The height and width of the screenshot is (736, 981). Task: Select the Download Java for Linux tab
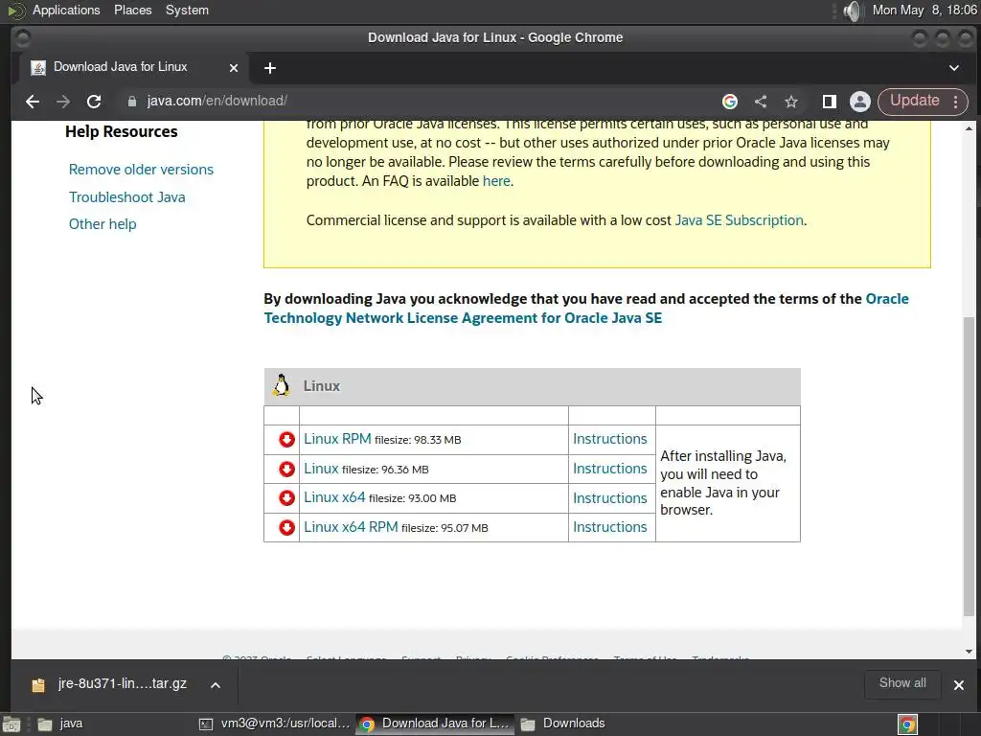[120, 67]
